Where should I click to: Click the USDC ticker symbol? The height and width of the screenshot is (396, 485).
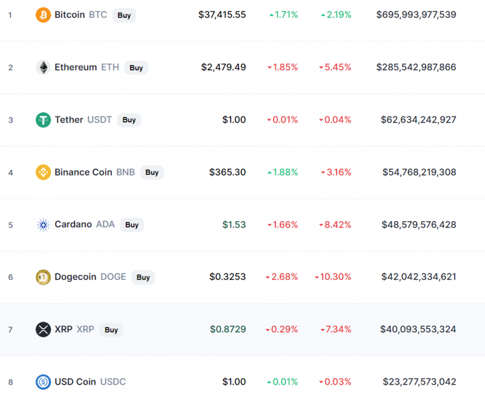[x=113, y=381]
